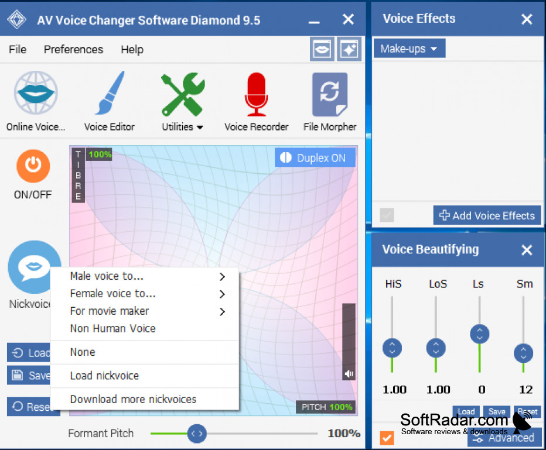Click Save in Voice Beautifying panel
546x450 pixels.
point(497,411)
